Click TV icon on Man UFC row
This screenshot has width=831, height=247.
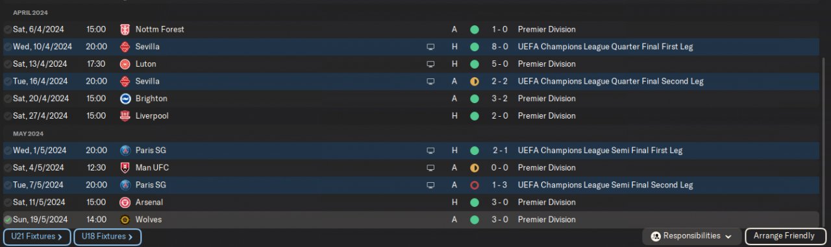tap(430, 167)
